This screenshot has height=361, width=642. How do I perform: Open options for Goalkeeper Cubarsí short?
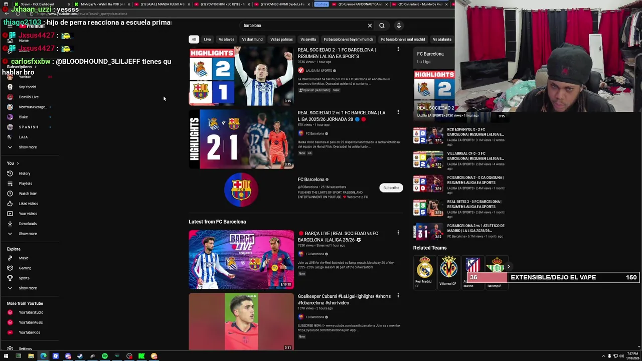pyautogui.click(x=398, y=296)
